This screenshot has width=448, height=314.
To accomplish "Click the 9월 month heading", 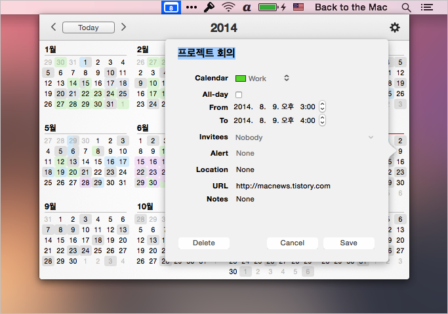I will click(x=51, y=206).
